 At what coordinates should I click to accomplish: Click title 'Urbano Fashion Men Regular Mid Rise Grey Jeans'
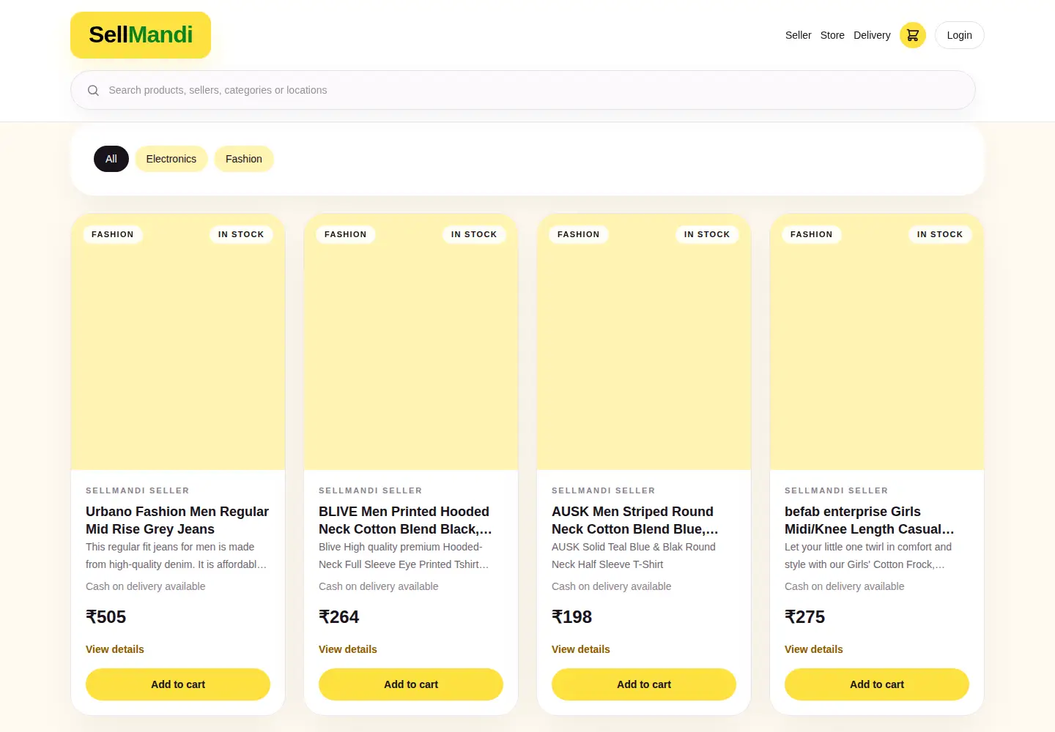click(177, 520)
